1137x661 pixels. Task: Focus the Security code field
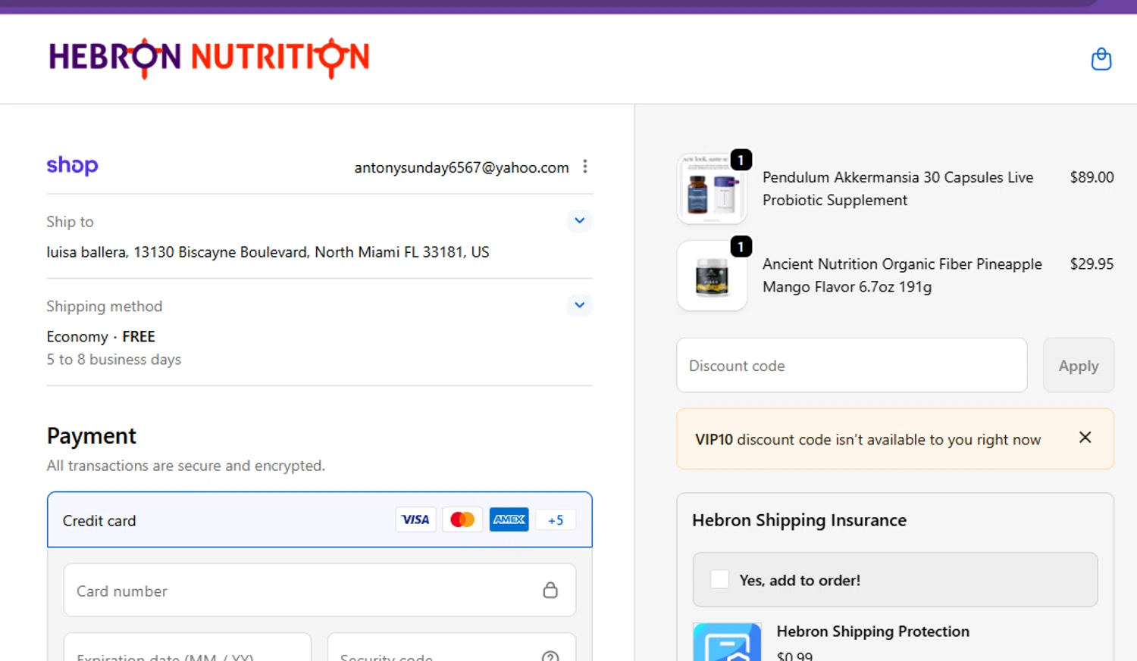452,648
